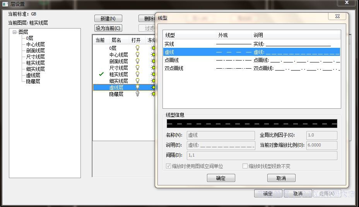
Task: Click the green checkmark beside 粗实线层
Action: coord(101,74)
